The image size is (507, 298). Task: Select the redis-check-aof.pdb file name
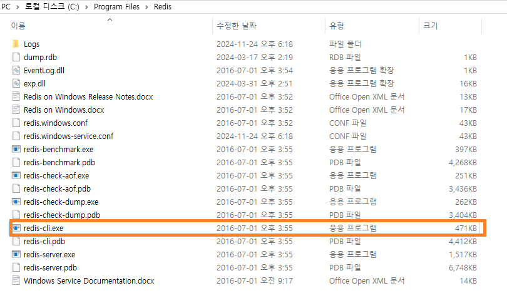click(x=57, y=189)
